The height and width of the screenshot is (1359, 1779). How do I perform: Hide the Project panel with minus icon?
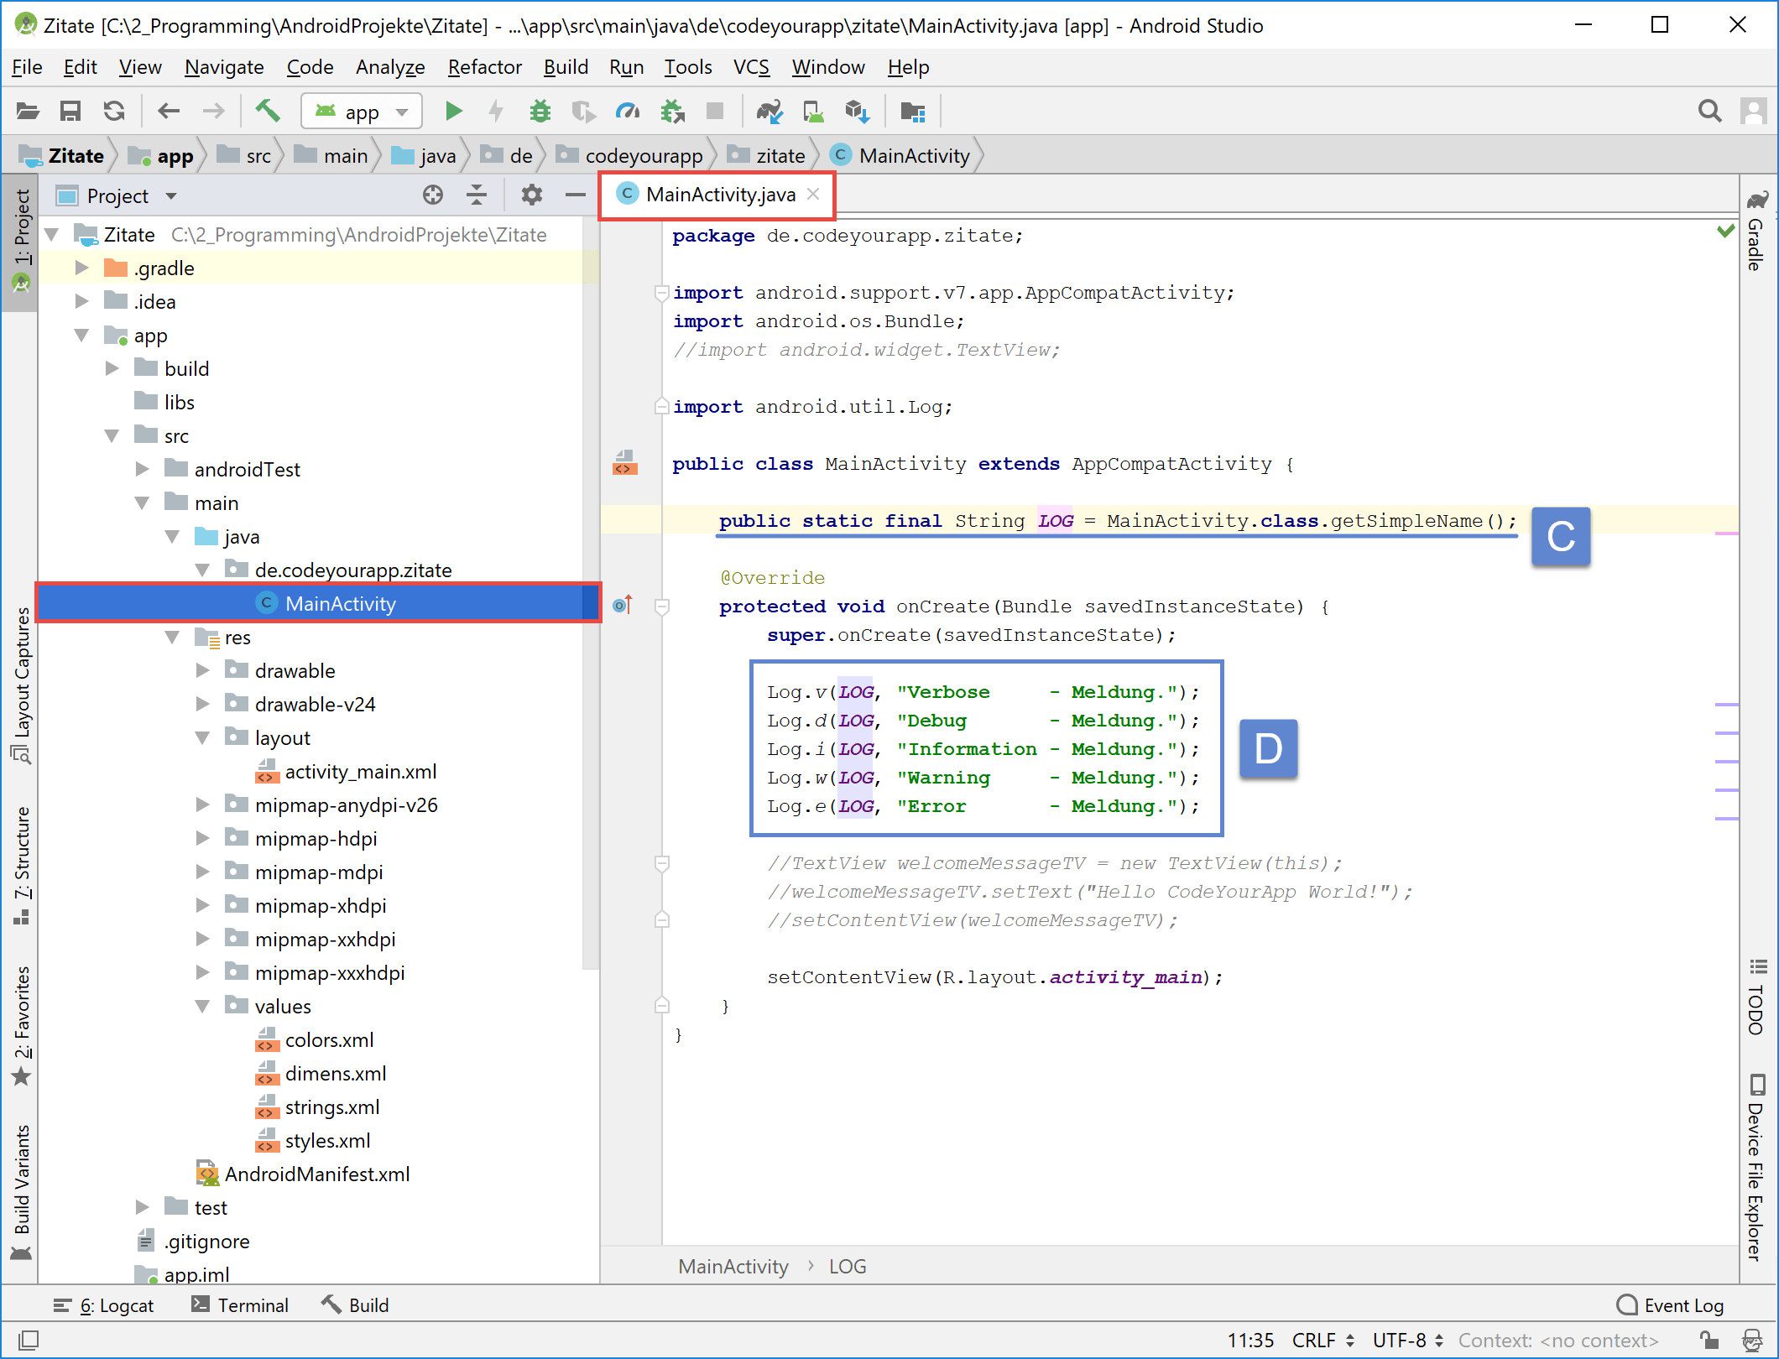click(576, 195)
